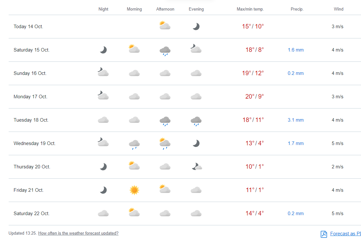Click today's afternoon partly cloudy icon

[165, 25]
